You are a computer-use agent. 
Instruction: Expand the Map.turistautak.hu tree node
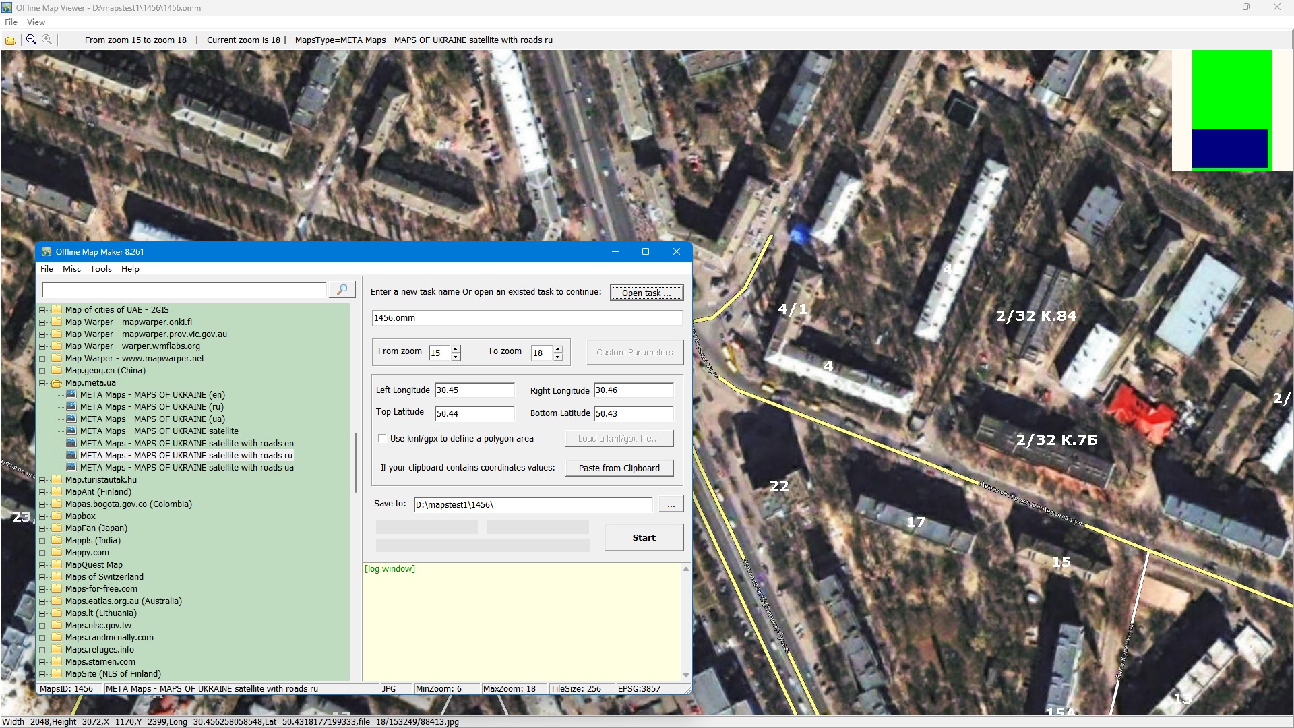[x=42, y=480]
